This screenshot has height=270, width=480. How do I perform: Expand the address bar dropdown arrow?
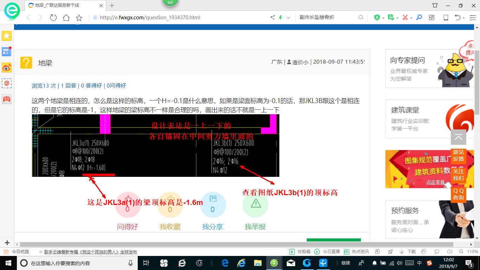[288, 18]
